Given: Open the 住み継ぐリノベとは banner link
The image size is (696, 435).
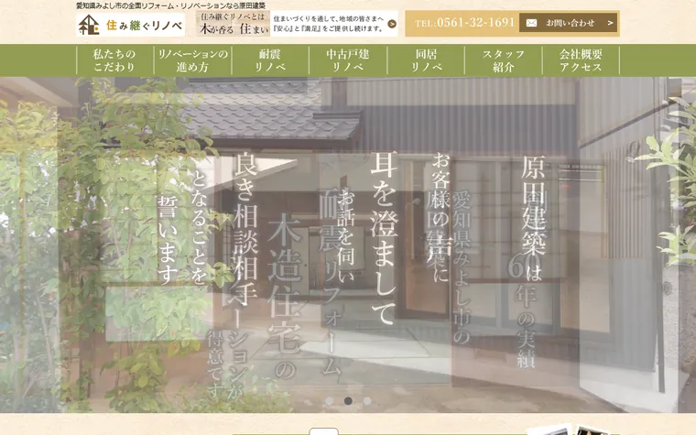Looking at the screenshot, I should click(297, 24).
